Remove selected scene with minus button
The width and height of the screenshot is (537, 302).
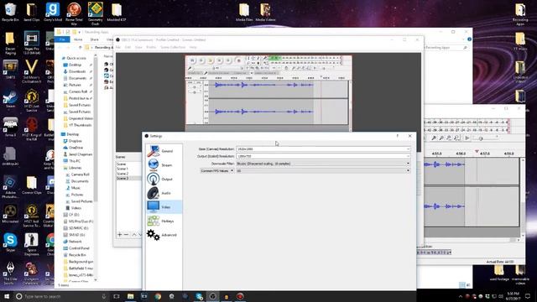coord(126,235)
